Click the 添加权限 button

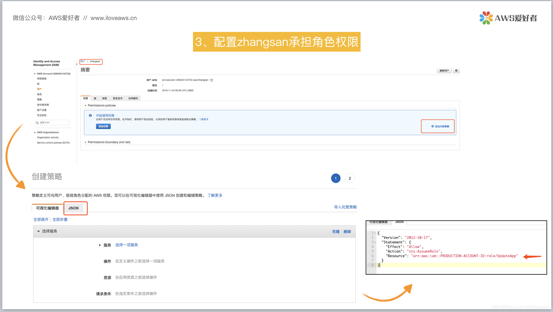click(104, 126)
